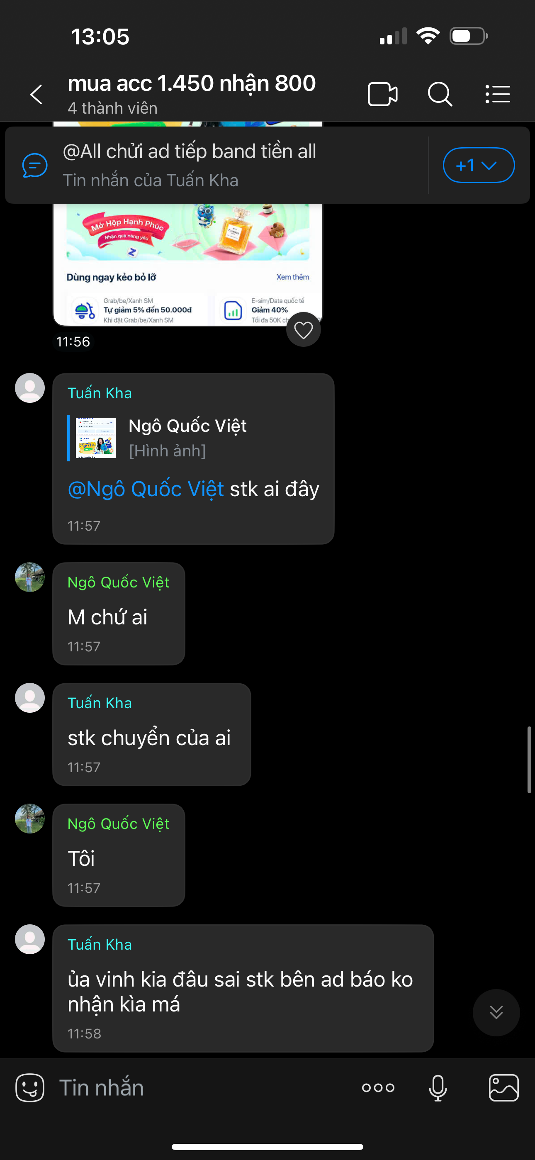Open the quoted reply image thumbnail

tap(95, 438)
